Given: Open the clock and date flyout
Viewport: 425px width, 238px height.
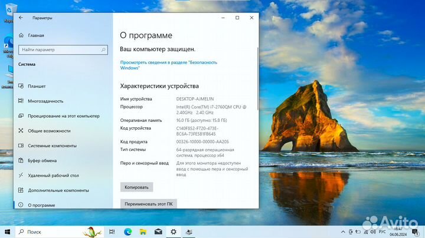Looking at the screenshot, I should click(x=398, y=232).
